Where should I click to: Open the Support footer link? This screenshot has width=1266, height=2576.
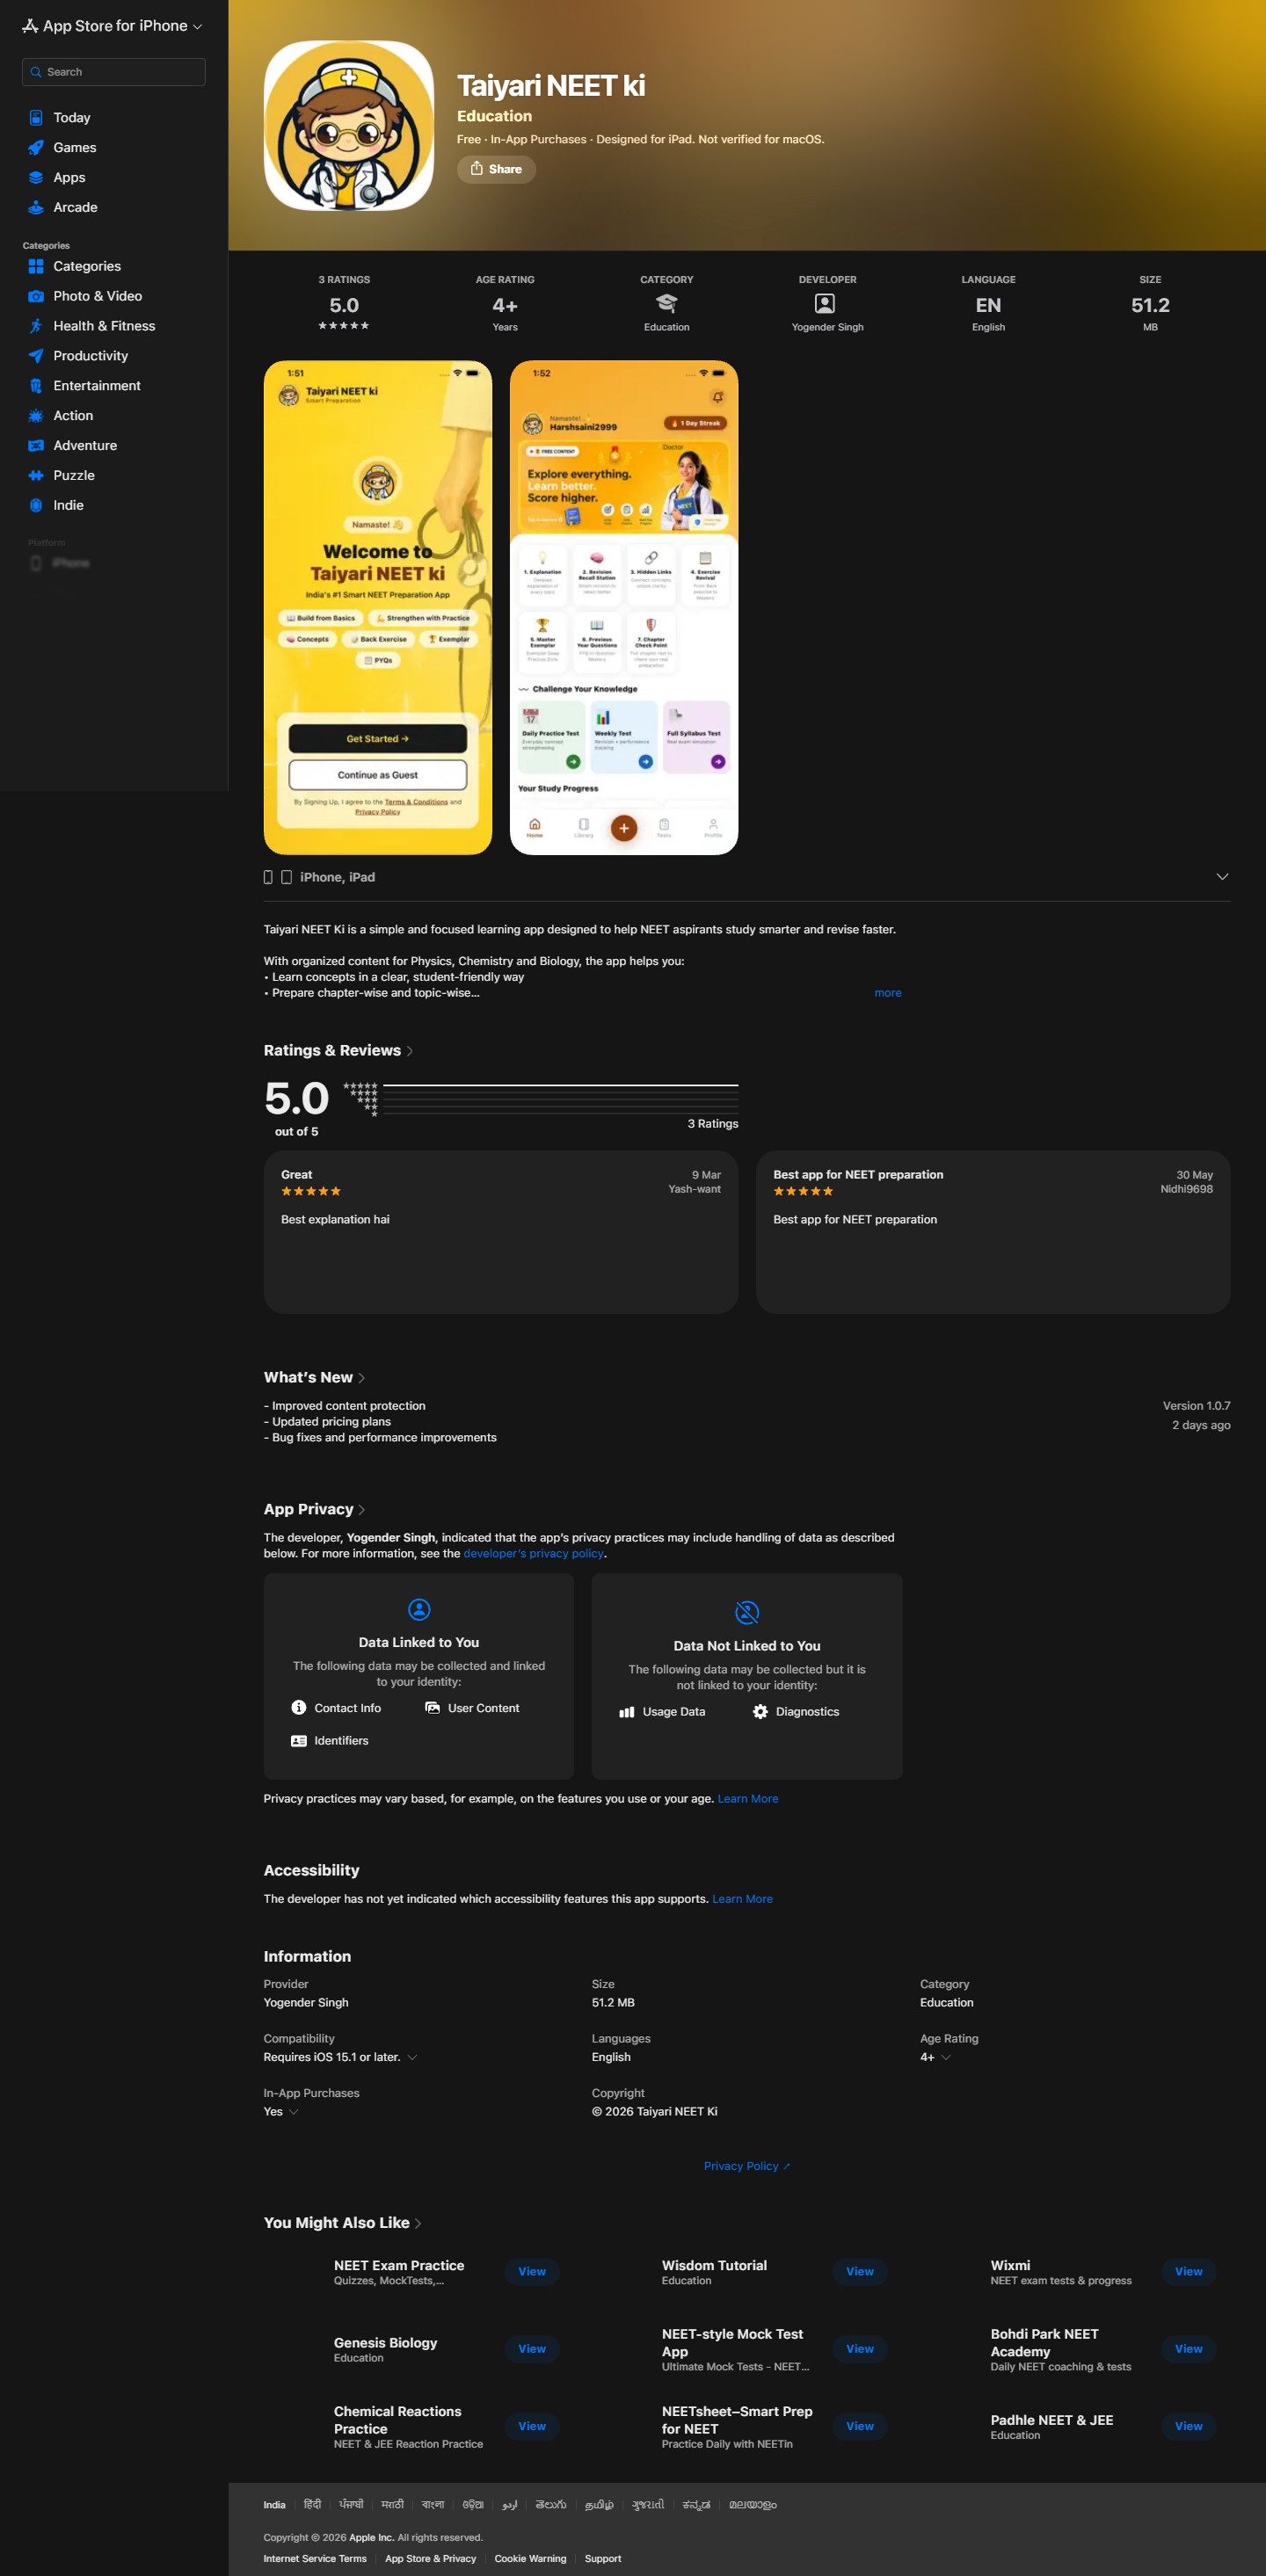(603, 2559)
